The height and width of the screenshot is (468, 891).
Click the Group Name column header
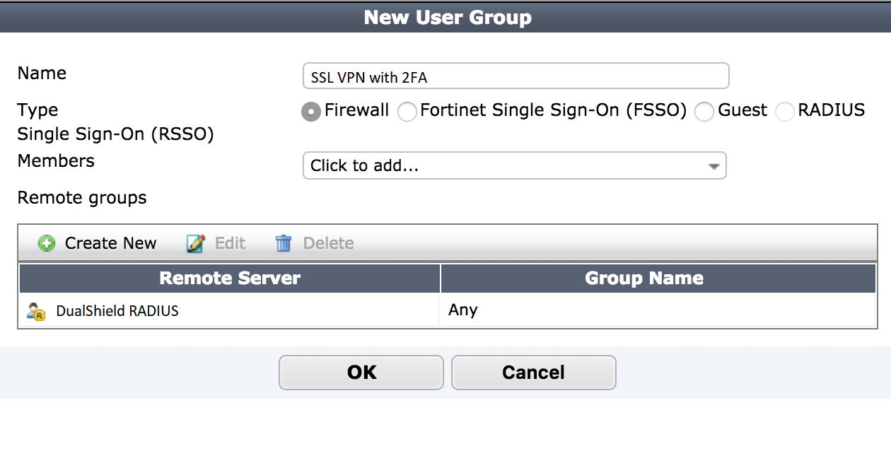(x=643, y=279)
